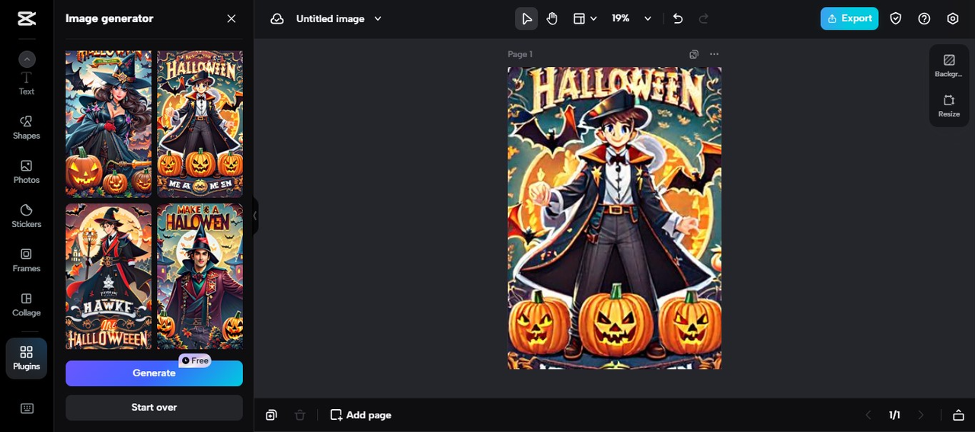Viewport: 975px width, 432px height.
Task: Click the CapCut logo icon
Action: click(27, 19)
